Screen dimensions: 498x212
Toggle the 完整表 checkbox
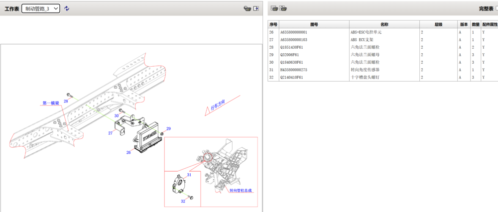click(x=496, y=9)
